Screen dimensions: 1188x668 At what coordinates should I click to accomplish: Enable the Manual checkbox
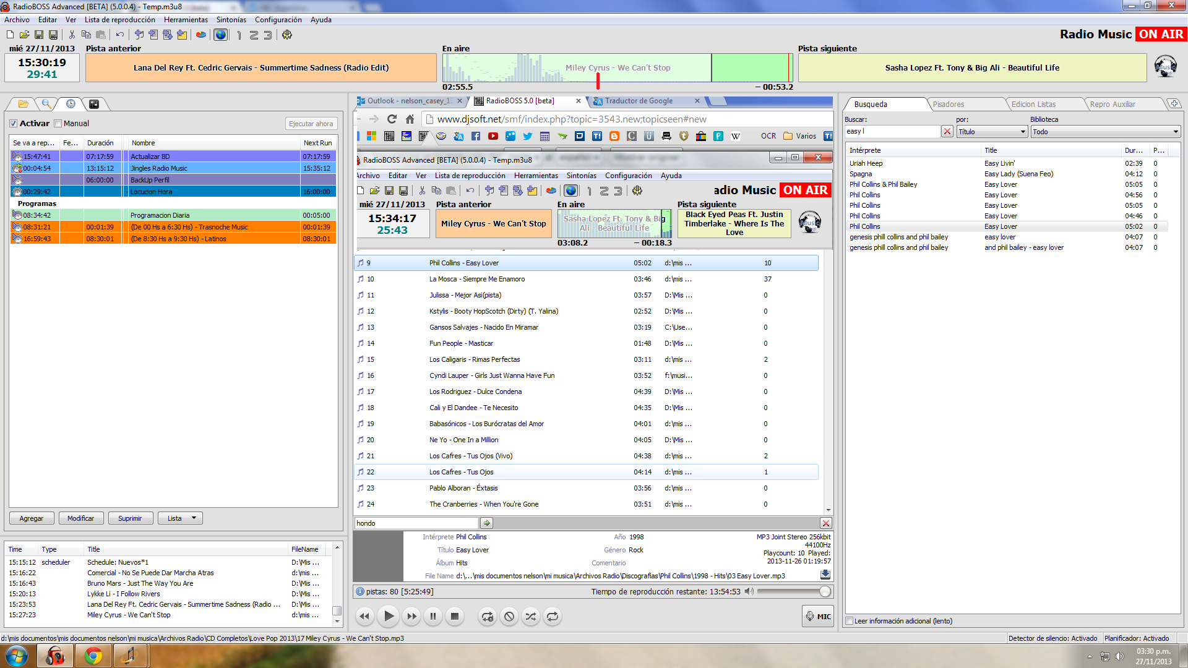pyautogui.click(x=58, y=124)
